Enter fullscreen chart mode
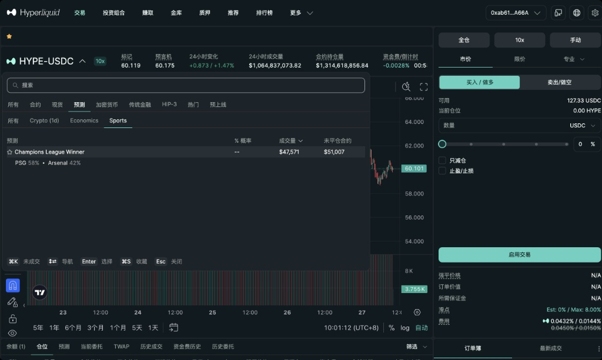The height and width of the screenshot is (360, 602). coord(423,87)
